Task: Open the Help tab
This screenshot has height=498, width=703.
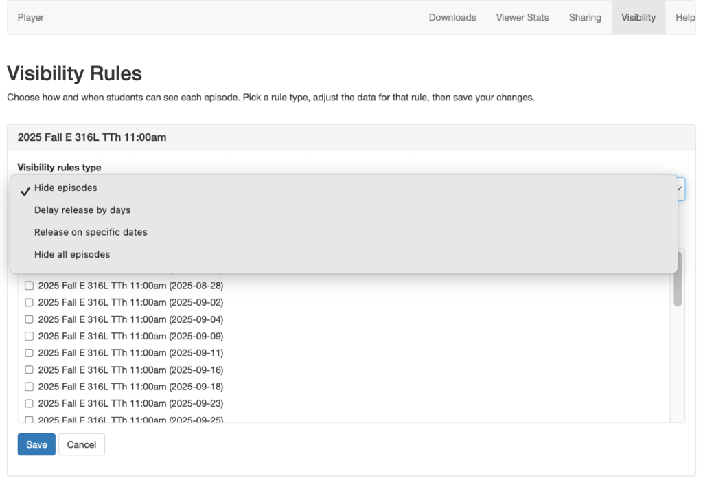Action: tap(684, 17)
